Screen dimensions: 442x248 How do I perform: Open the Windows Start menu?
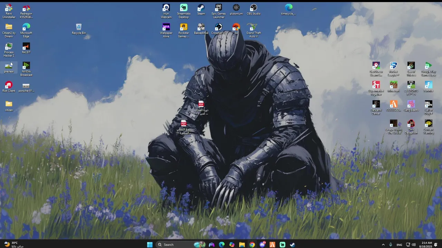150,245
